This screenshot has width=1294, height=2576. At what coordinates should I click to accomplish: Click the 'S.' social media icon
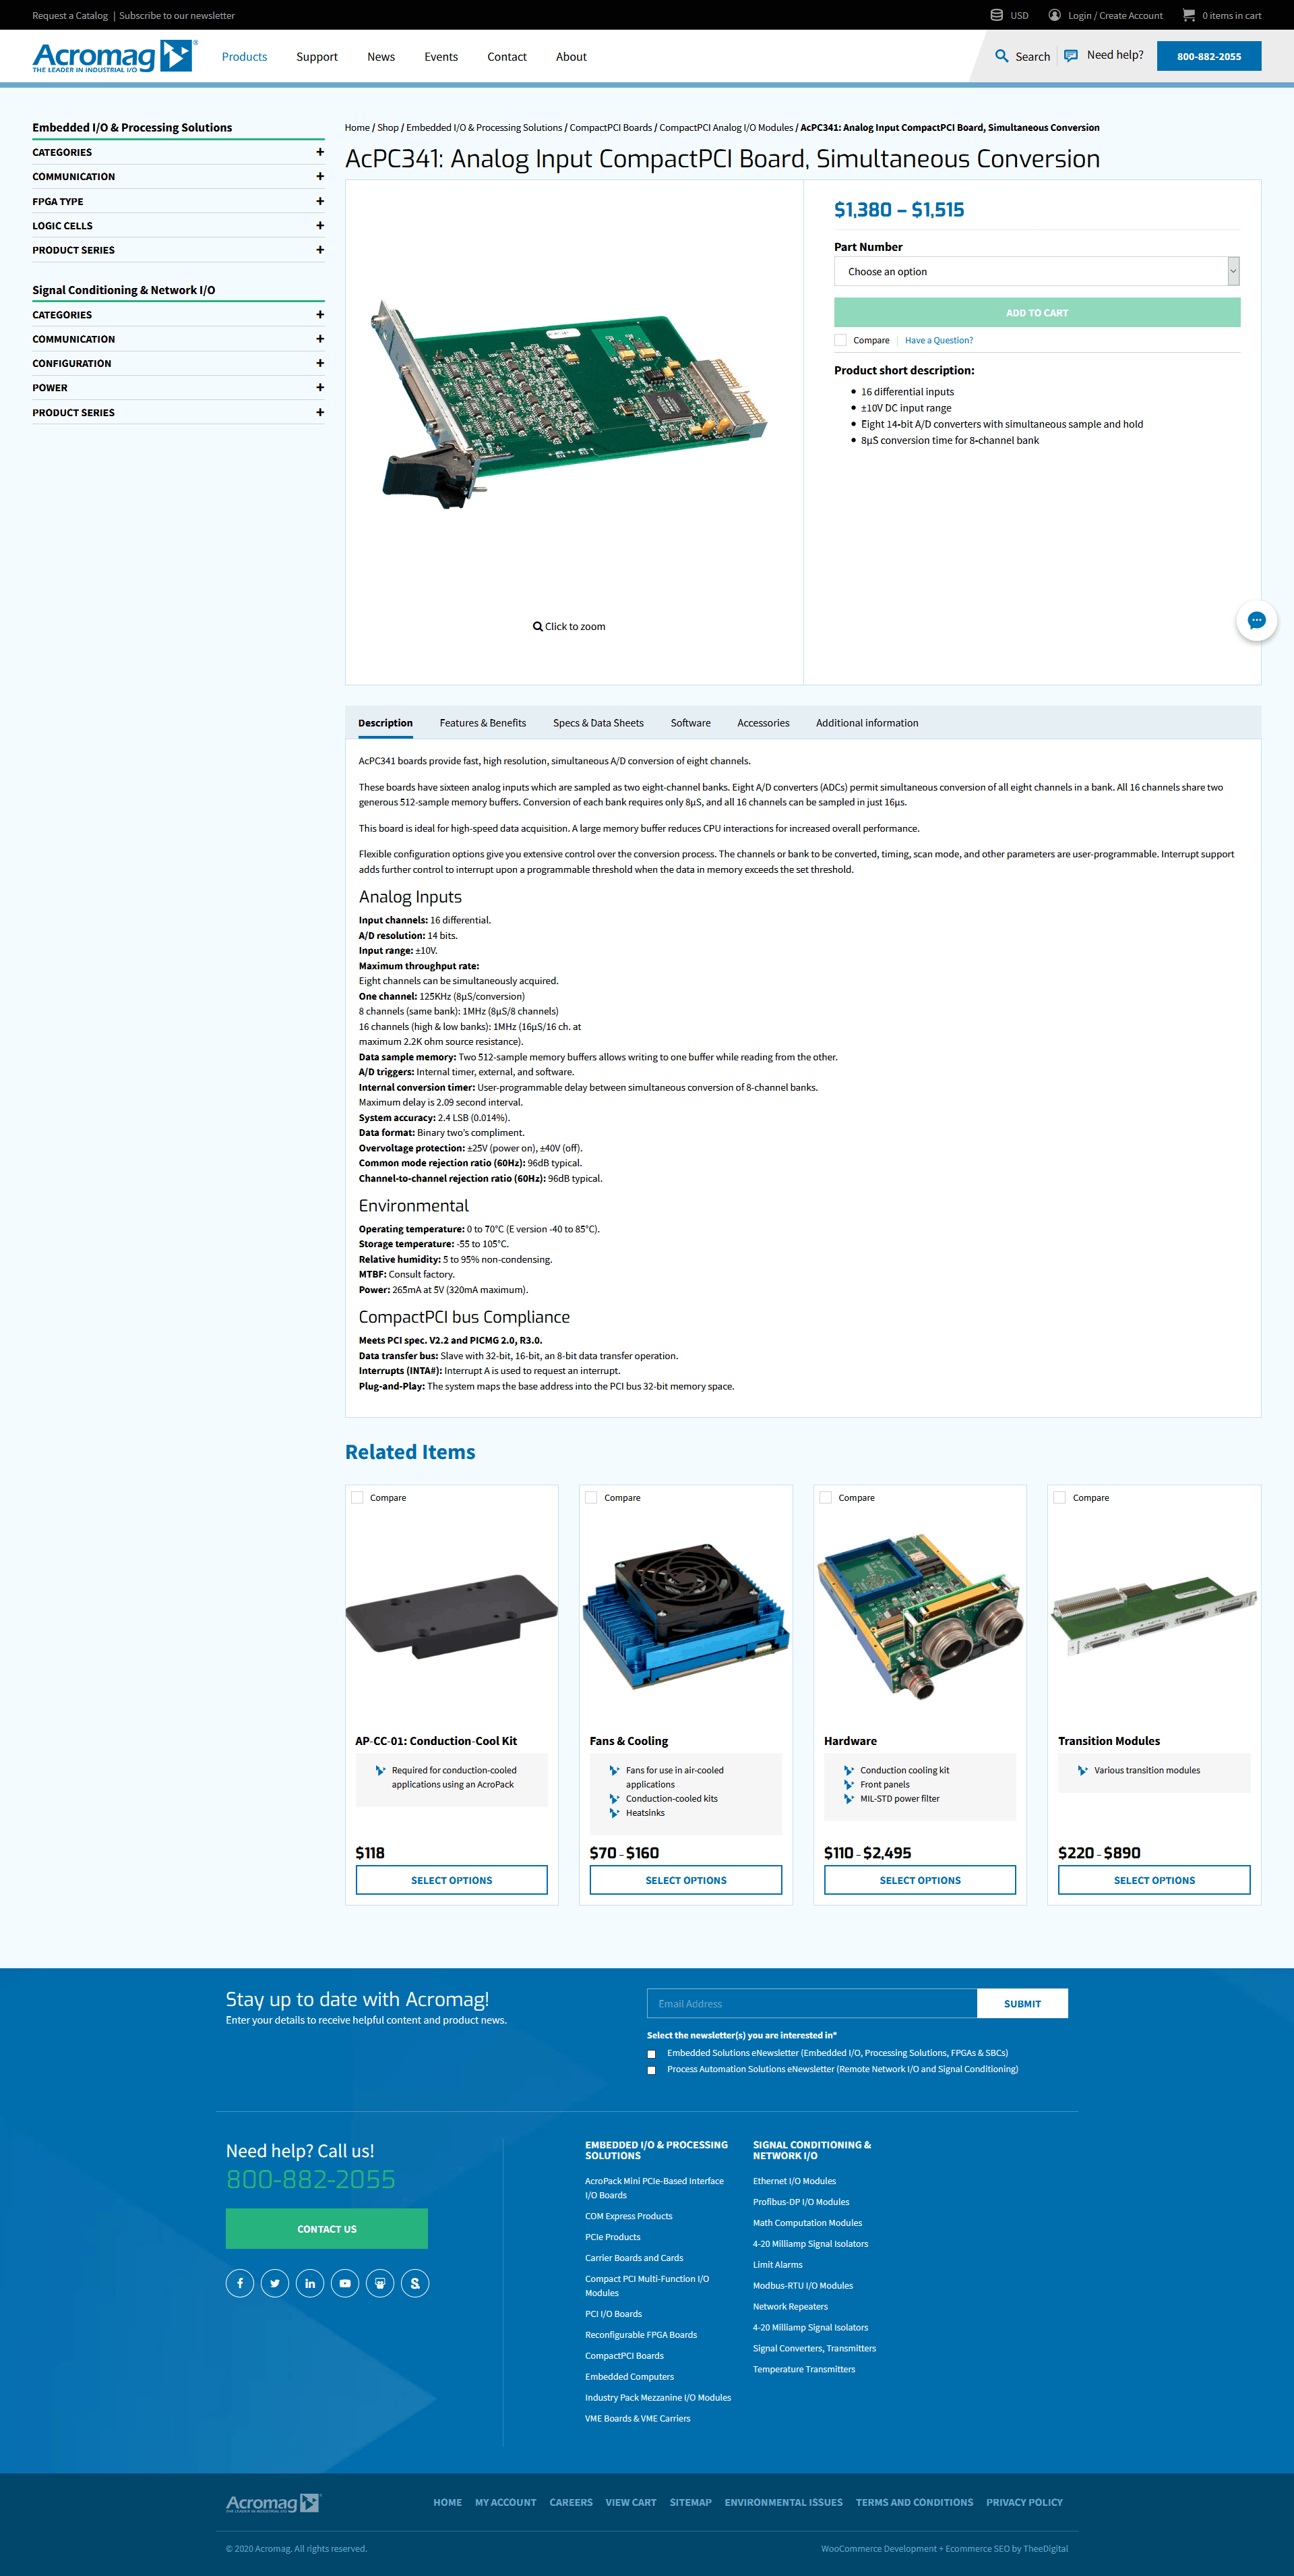tap(414, 2283)
